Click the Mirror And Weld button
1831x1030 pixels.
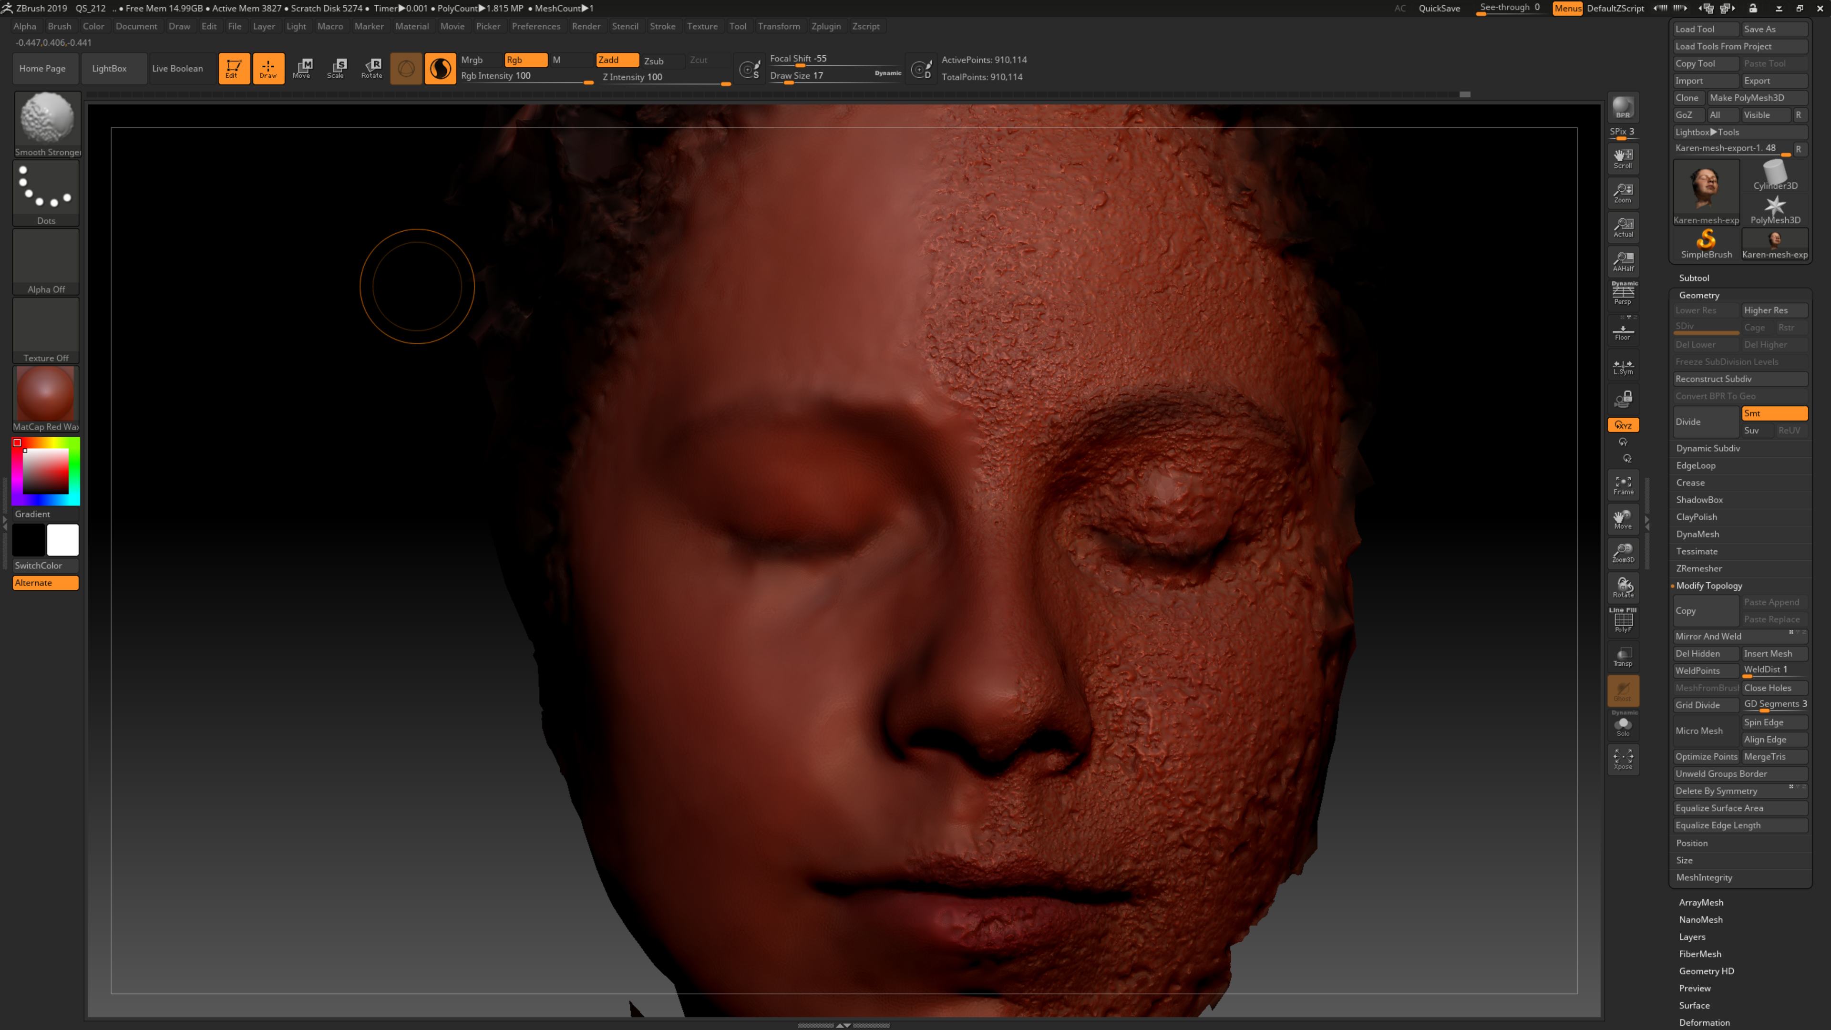(1708, 636)
